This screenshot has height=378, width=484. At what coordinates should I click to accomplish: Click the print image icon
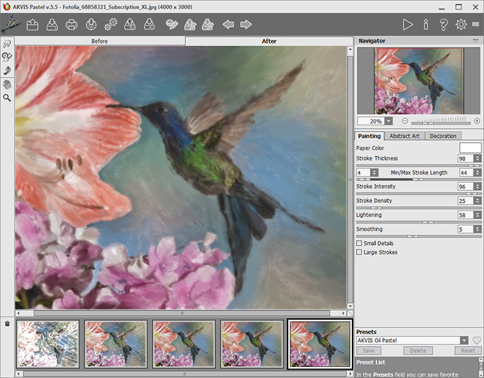[71, 25]
